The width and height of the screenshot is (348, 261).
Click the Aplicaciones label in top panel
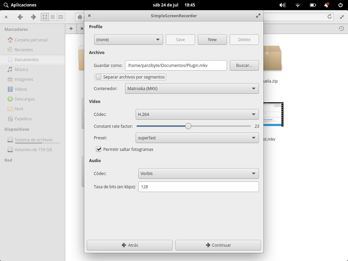pos(23,5)
